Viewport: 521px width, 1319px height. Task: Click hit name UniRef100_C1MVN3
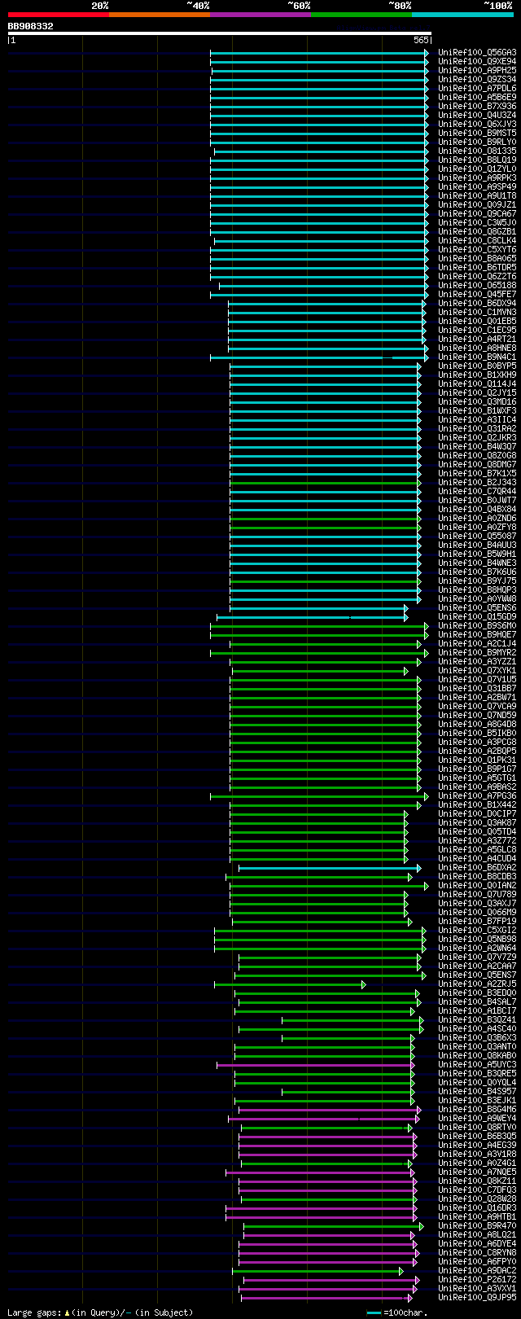[477, 312]
